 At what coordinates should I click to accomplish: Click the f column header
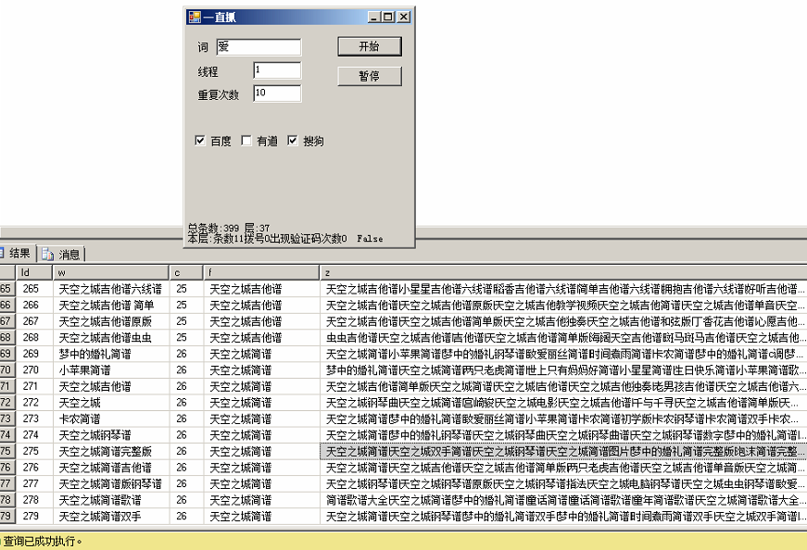tap(261, 272)
